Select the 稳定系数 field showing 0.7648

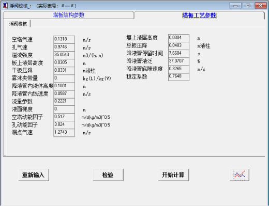[178, 77]
